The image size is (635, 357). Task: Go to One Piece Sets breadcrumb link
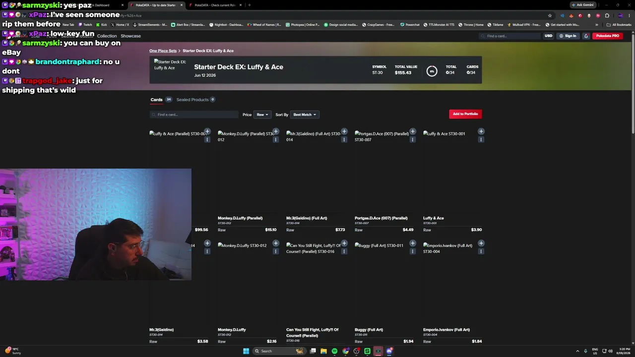[x=163, y=51]
